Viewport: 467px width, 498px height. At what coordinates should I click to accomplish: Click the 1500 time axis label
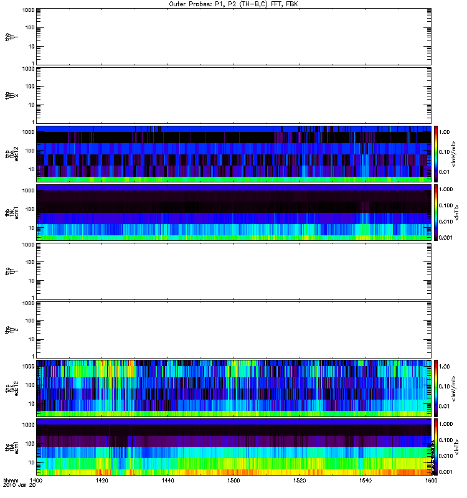pyautogui.click(x=234, y=481)
